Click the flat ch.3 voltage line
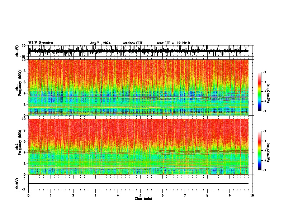284x219 pixels. pos(138,184)
